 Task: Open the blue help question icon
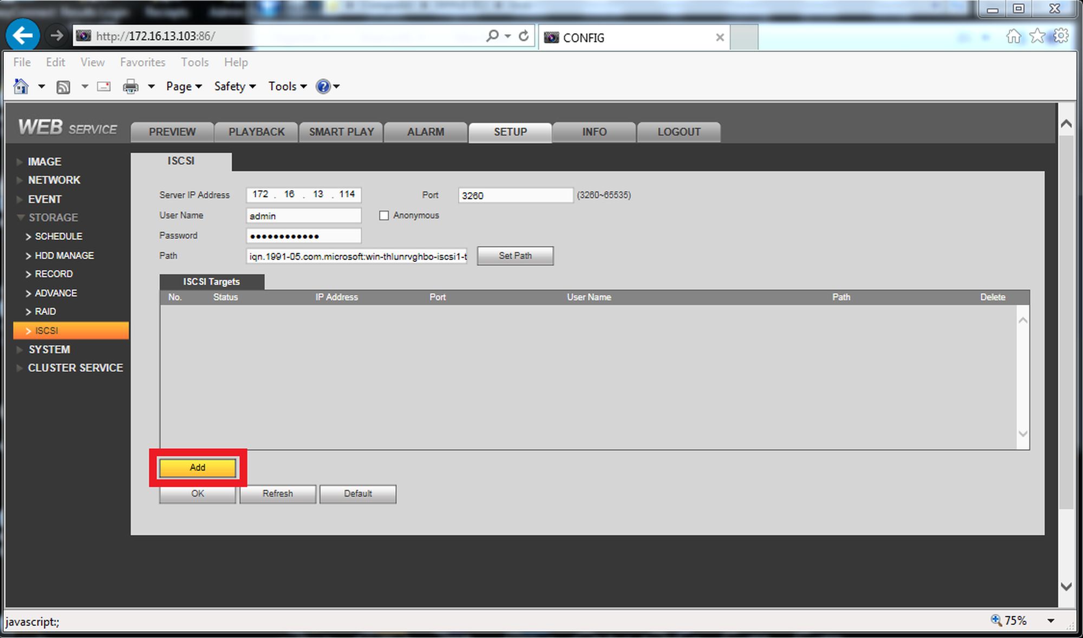pos(323,87)
